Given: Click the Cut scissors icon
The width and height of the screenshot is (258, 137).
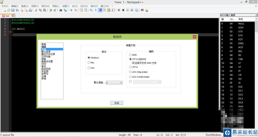Looking at the screenshot, I should pyautogui.click(x=36, y=10).
